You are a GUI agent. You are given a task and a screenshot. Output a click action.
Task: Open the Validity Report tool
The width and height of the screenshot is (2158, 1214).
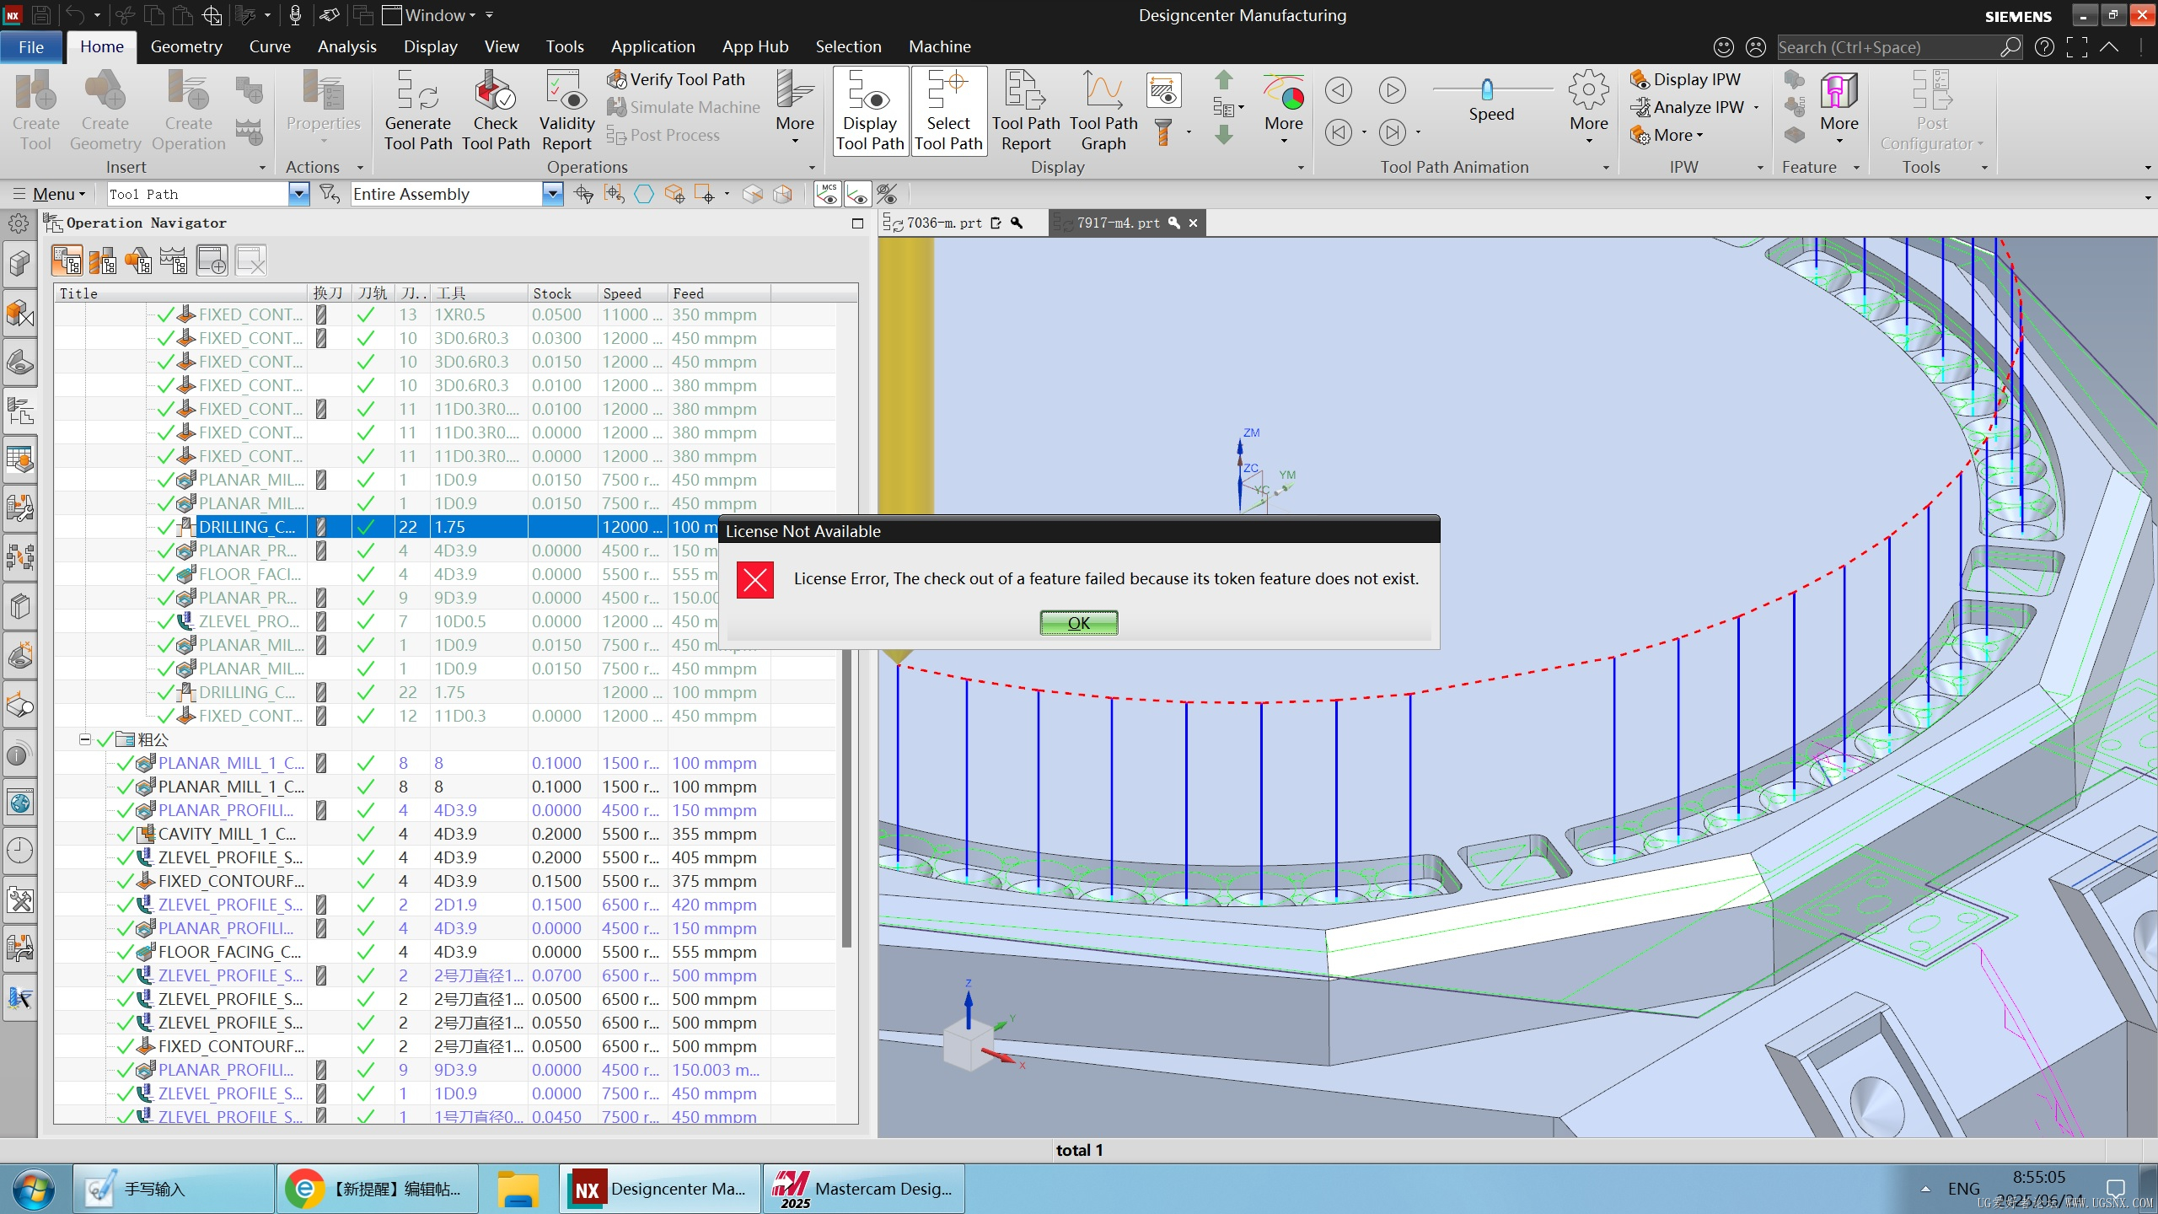coord(566,111)
